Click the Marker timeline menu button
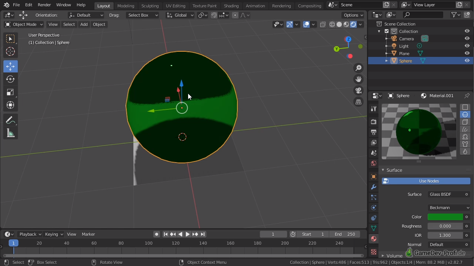 [x=88, y=234]
